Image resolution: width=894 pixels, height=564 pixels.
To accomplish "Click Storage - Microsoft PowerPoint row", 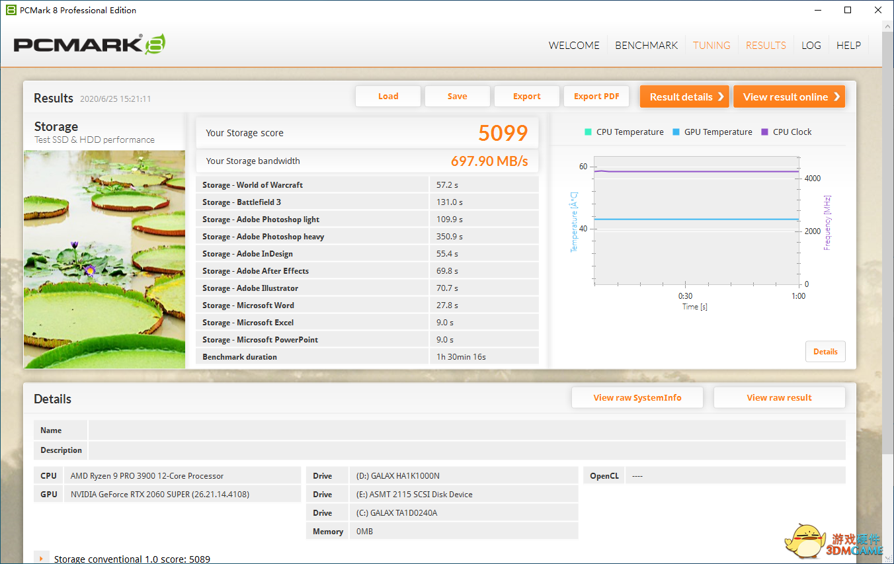I will (368, 340).
